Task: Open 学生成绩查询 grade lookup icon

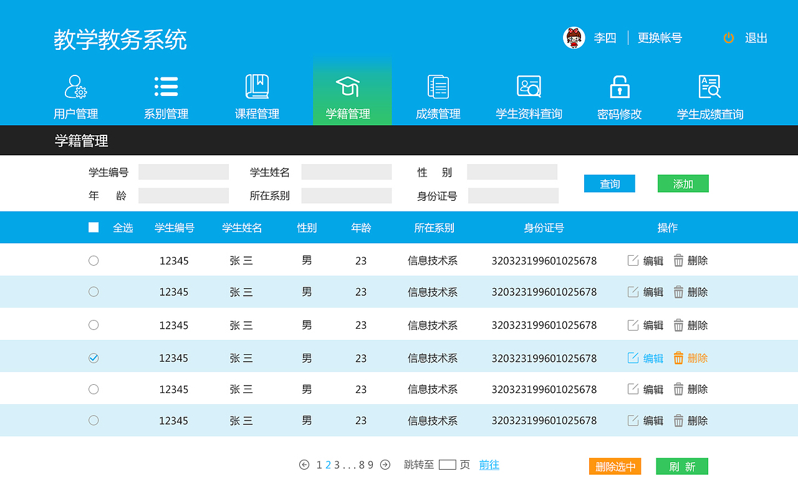Action: point(711,86)
